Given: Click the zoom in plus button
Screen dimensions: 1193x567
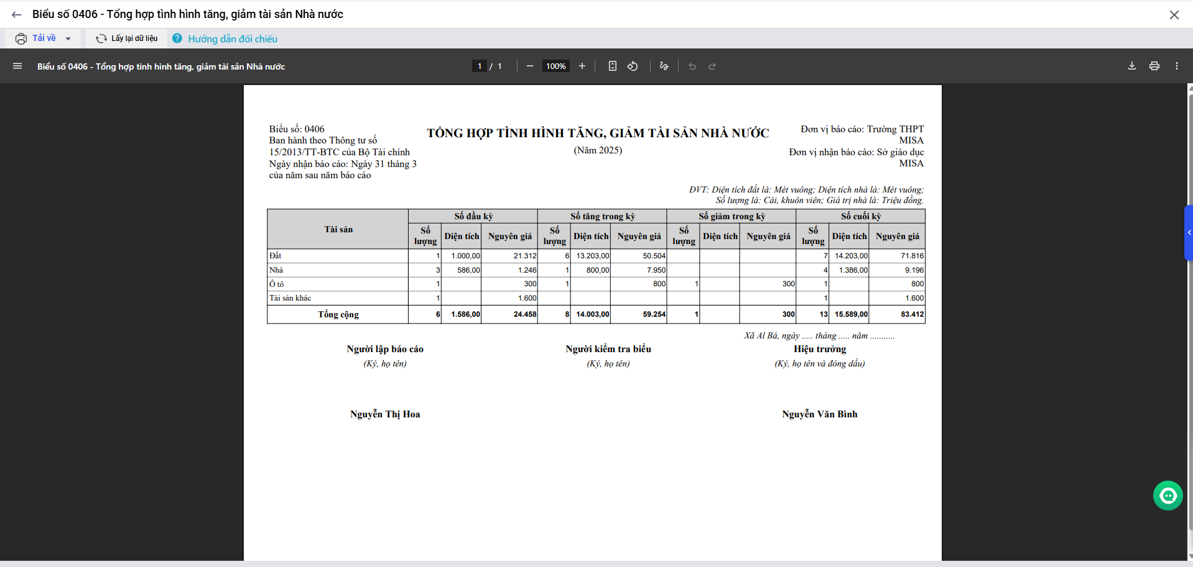Looking at the screenshot, I should click(582, 66).
